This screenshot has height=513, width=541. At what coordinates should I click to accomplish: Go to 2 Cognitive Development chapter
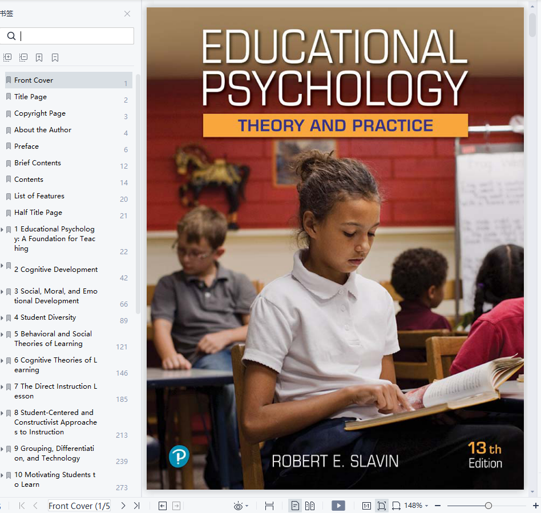tap(56, 270)
